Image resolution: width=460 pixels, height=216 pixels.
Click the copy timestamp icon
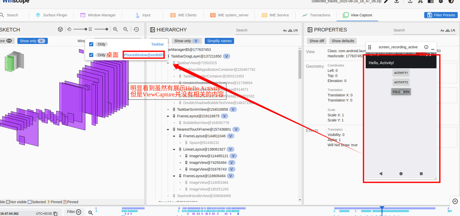tap(55, 214)
